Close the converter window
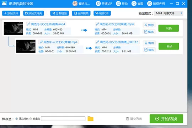 pos(183,4)
